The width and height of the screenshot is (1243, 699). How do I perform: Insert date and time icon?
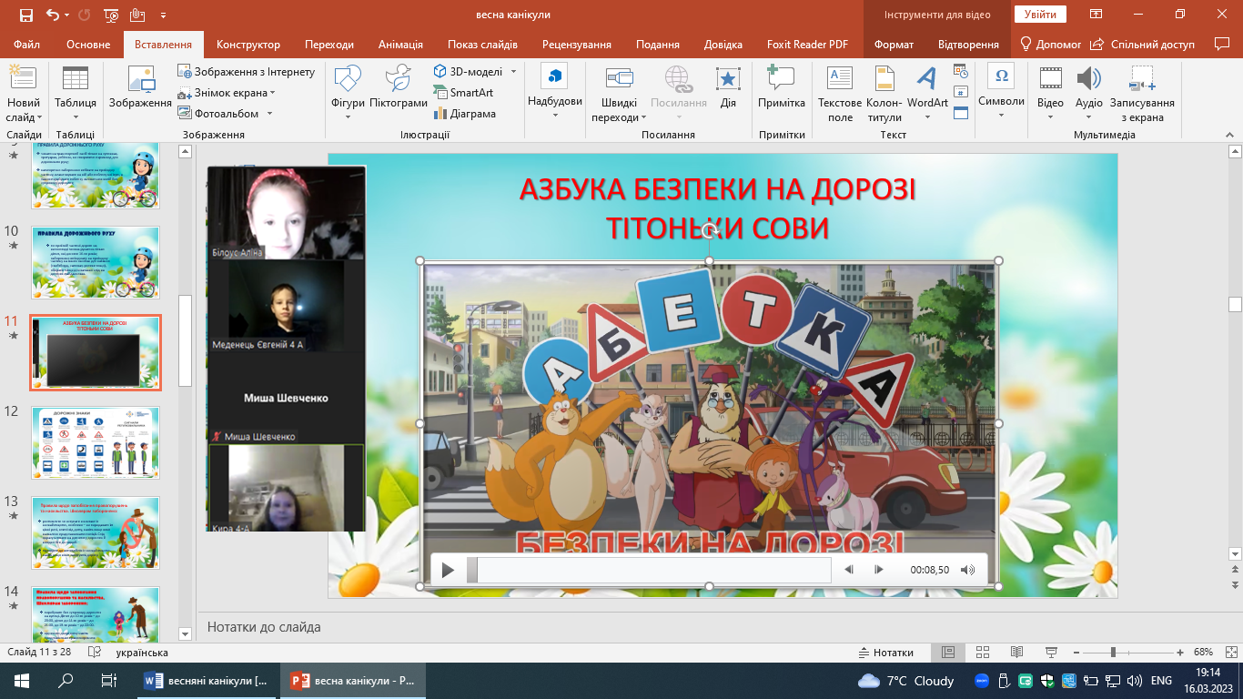point(961,71)
